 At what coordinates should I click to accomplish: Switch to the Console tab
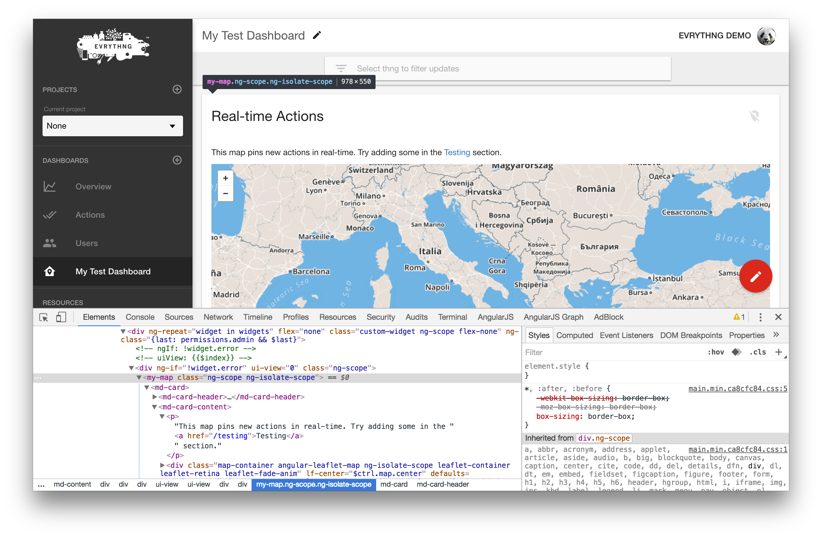coord(140,317)
